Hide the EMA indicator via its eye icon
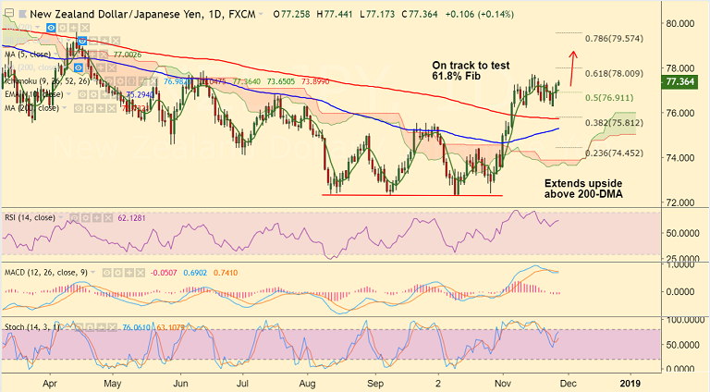The image size is (710, 392). point(82,94)
